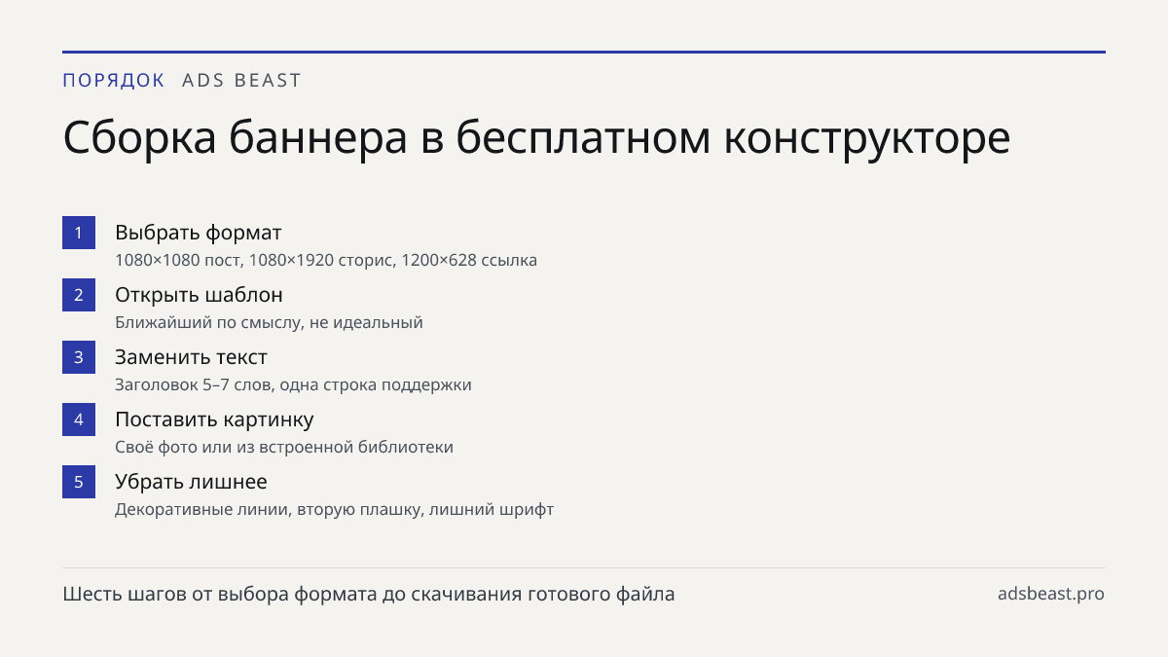The image size is (1168, 657).
Task: Click the line "1080×1080 пост, 1080×1920 сторис, 1200×628 ссылка"
Action: click(326, 260)
